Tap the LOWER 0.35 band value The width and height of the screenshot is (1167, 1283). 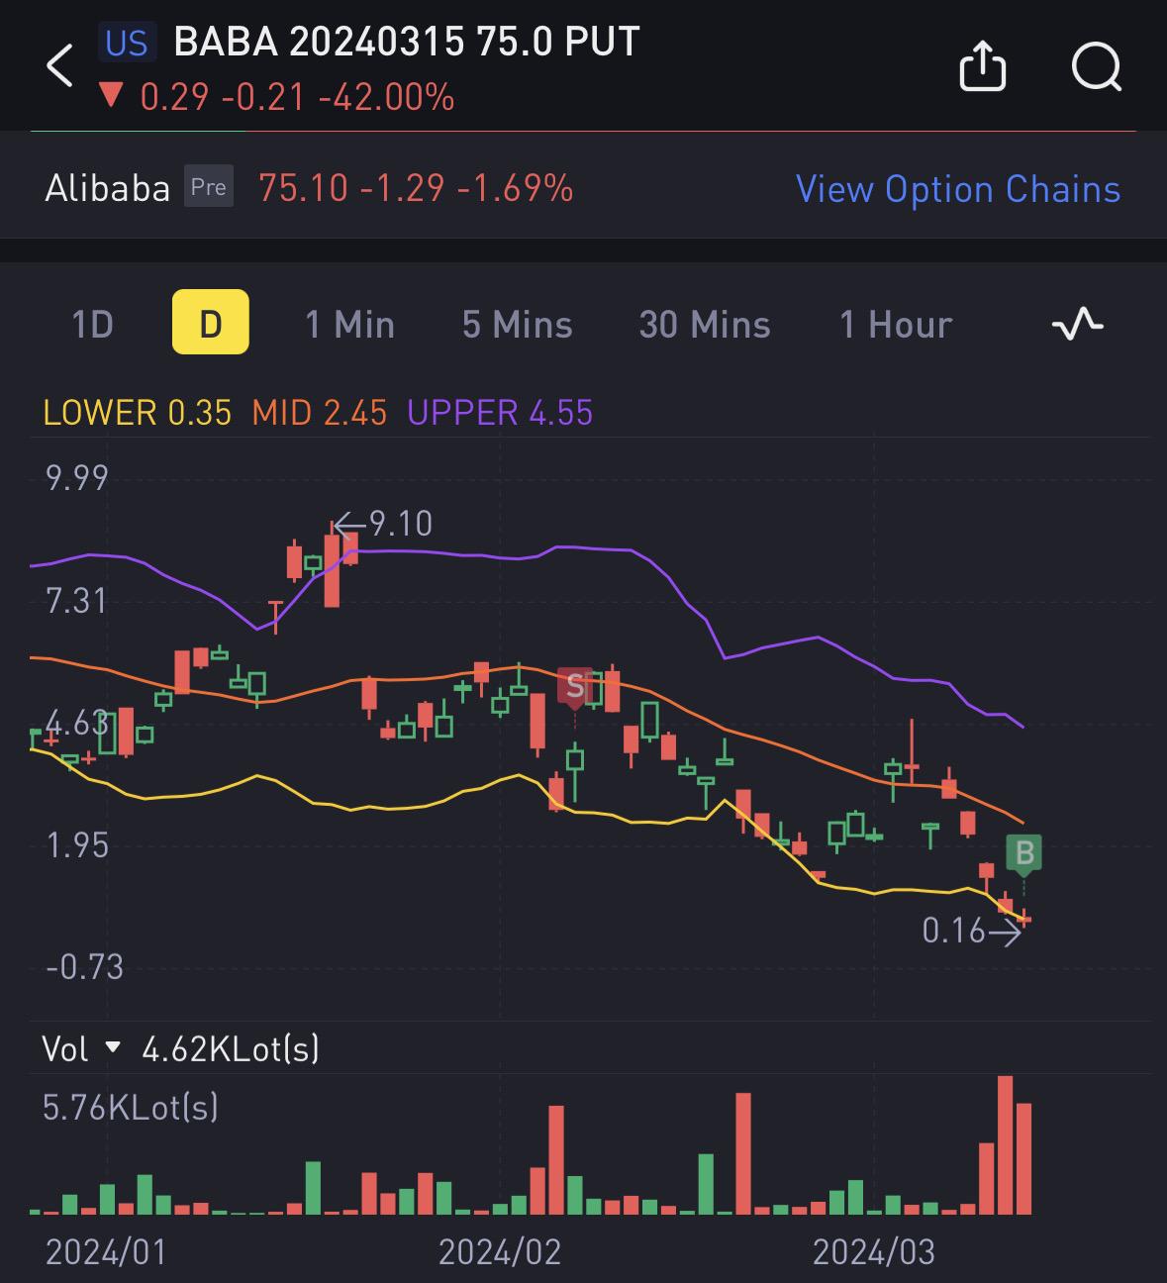pyautogui.click(x=138, y=412)
